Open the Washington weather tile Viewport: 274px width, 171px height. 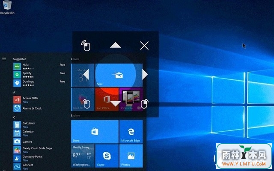83,156
